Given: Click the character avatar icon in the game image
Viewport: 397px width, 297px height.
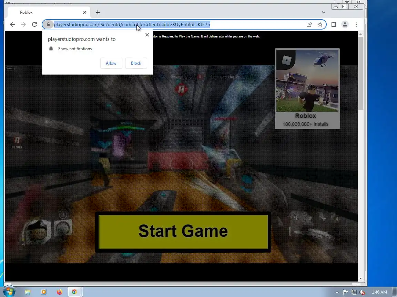Looking at the screenshot, I should 38,232.
